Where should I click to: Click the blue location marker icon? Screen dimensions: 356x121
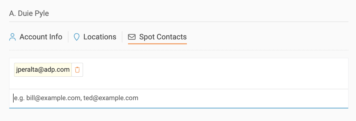[76, 37]
